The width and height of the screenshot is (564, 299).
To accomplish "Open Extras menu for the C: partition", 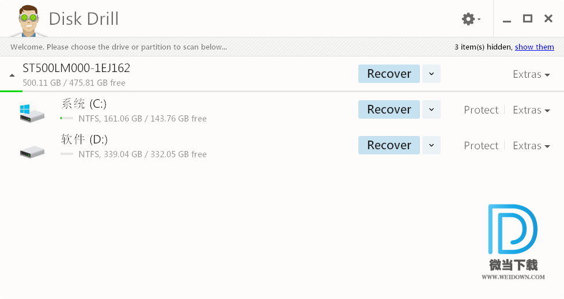I will pyautogui.click(x=531, y=109).
